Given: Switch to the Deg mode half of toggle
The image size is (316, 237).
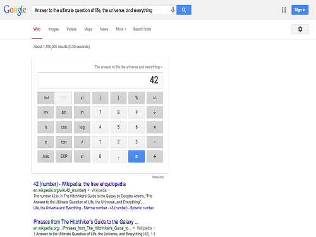Looking at the screenshot, I should pyautogui.click(x=63, y=98).
